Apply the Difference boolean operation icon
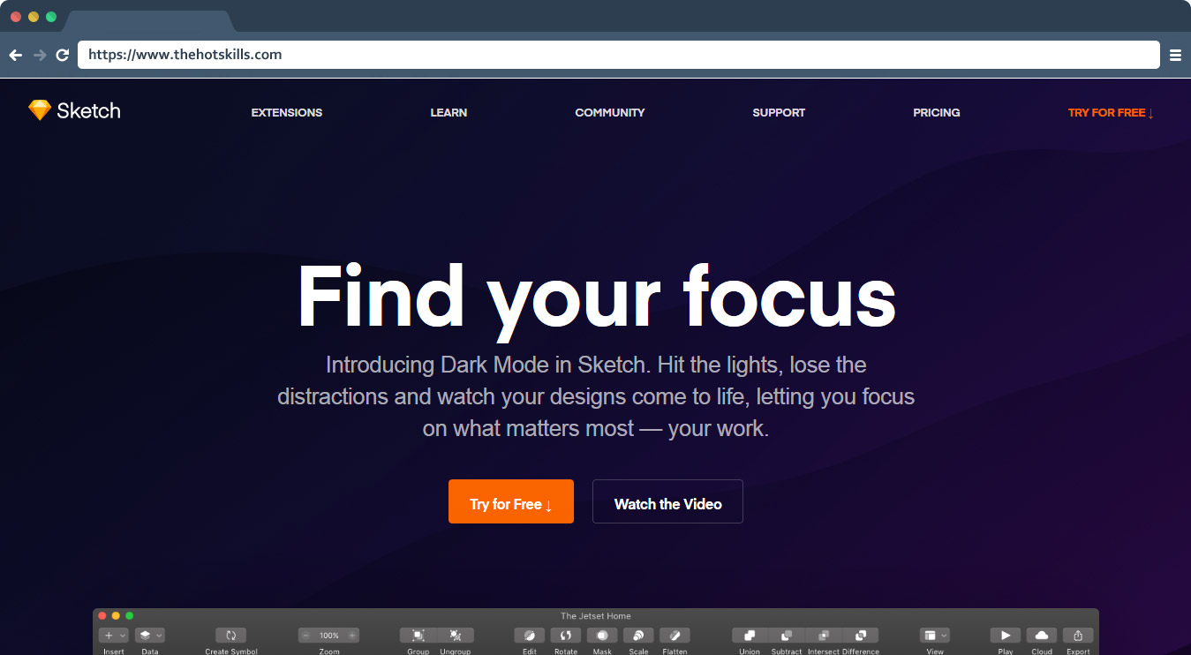1191x655 pixels. pyautogui.click(x=861, y=636)
